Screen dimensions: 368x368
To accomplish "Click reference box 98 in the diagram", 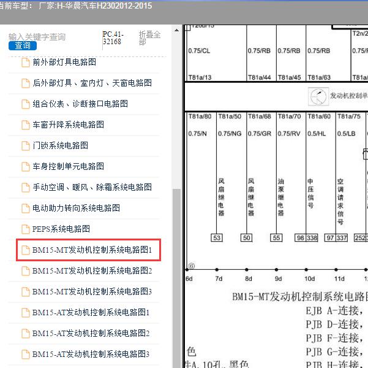I will pos(301,238).
